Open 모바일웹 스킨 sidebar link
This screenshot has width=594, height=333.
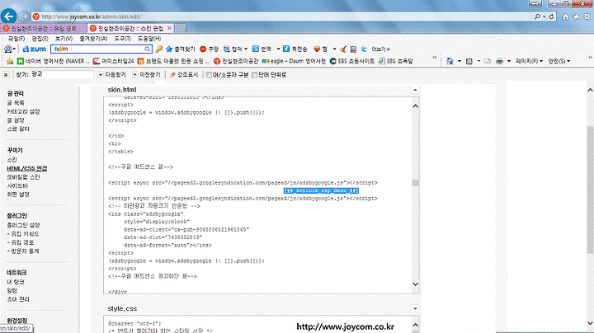coord(23,177)
